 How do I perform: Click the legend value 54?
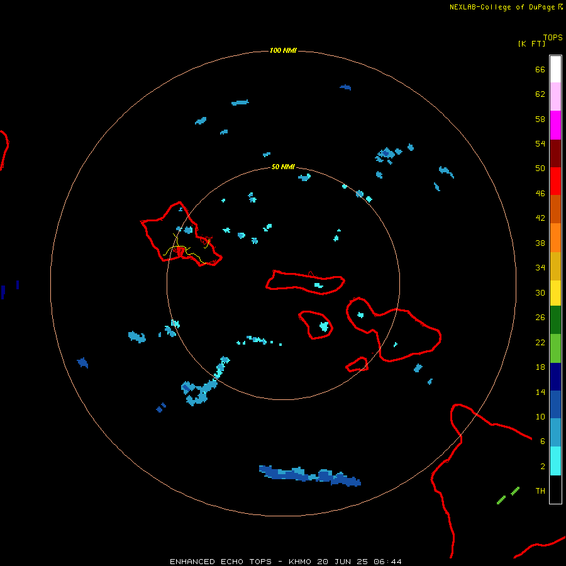tap(540, 143)
